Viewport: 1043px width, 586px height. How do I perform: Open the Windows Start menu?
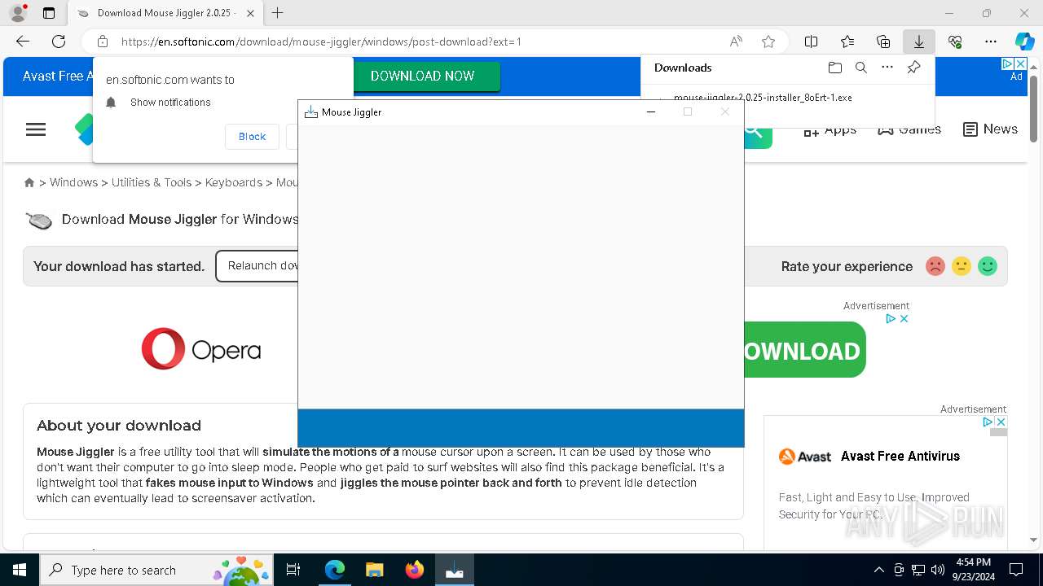point(20,570)
